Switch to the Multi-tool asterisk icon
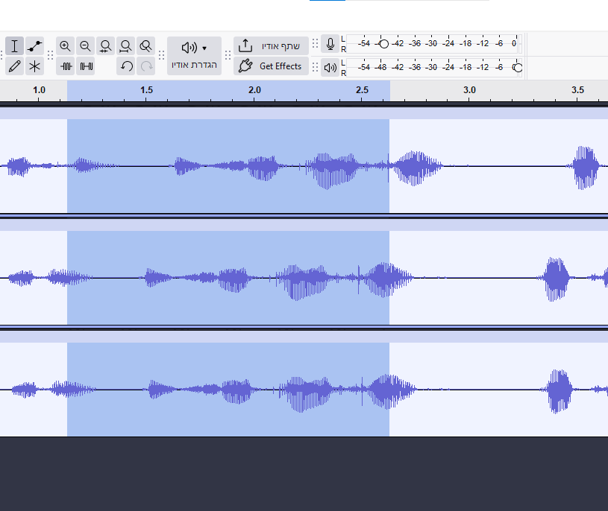 click(x=34, y=66)
